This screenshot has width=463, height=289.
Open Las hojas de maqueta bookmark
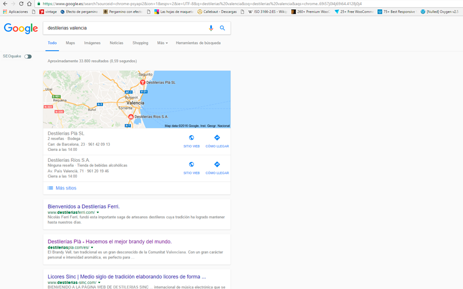coord(174,12)
